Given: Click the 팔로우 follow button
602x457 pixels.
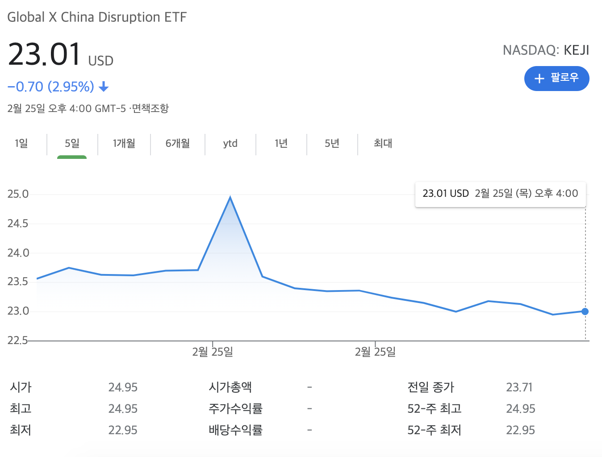Looking at the screenshot, I should click(x=556, y=79).
